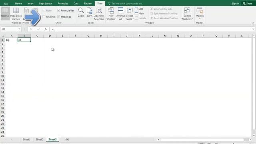The width and height of the screenshot is (256, 144).
Task: Click the horizontal scrollbar thumb
Action: click(202, 140)
